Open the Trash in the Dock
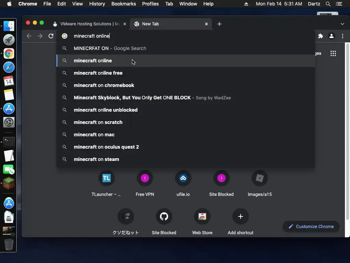The image size is (350, 263). click(9, 244)
